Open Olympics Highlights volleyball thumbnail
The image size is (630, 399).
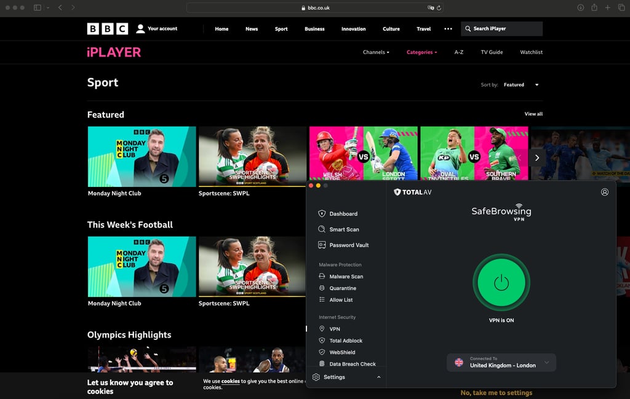tap(142, 359)
